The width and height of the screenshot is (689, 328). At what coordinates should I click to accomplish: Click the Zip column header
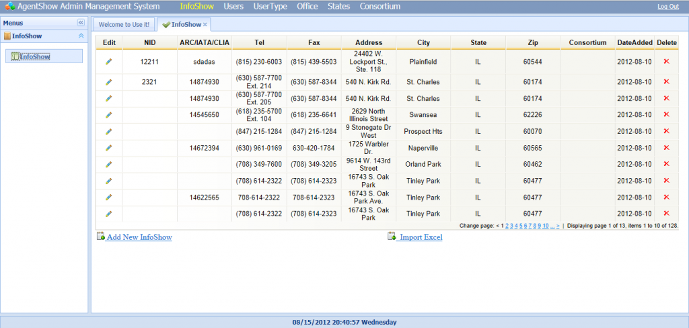[x=533, y=42]
